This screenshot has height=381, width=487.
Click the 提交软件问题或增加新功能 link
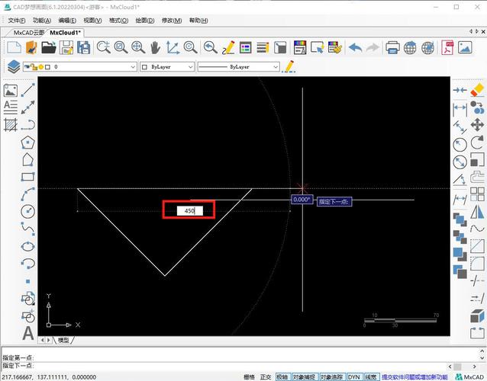pyautogui.click(x=413, y=376)
